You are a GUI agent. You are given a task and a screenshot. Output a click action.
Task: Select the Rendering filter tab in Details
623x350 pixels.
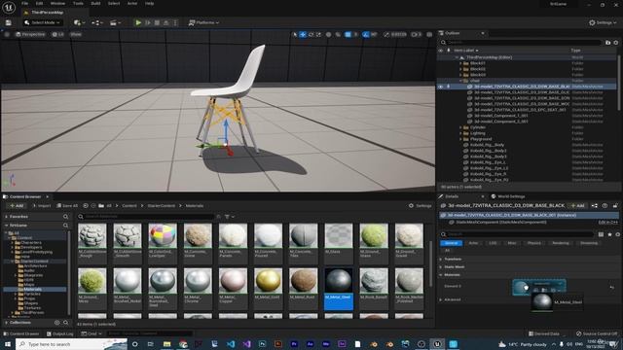click(x=561, y=243)
